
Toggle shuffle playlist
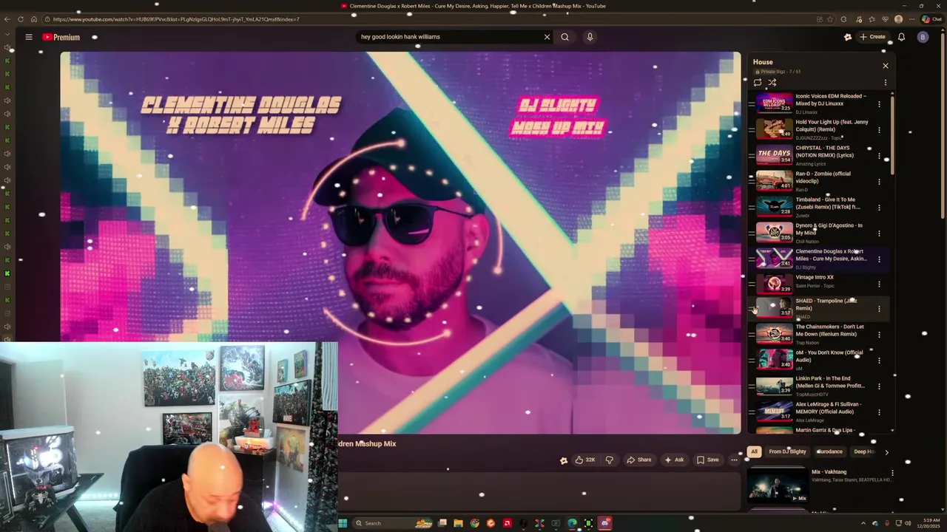(772, 83)
